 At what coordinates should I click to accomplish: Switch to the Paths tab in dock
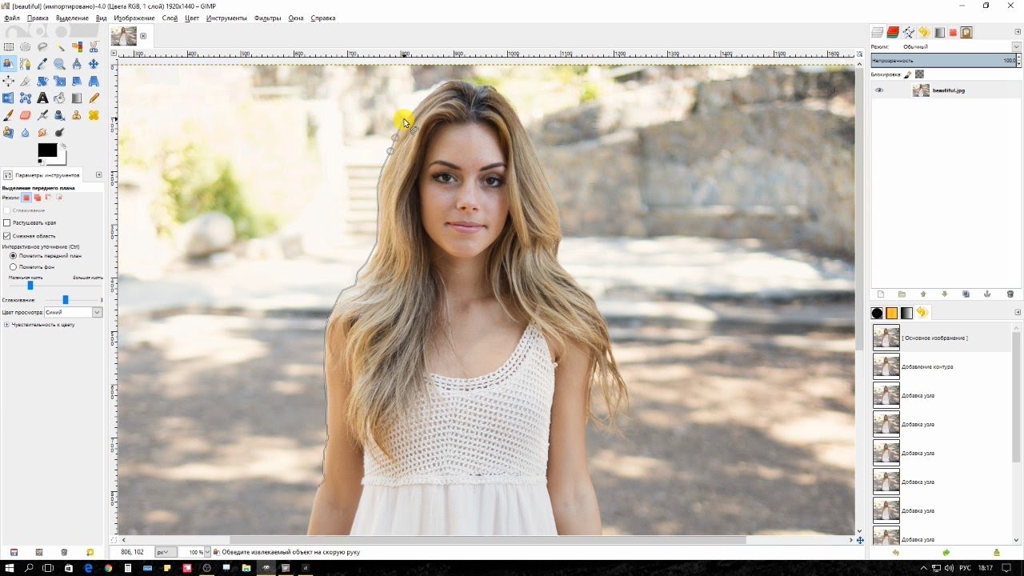tap(909, 32)
